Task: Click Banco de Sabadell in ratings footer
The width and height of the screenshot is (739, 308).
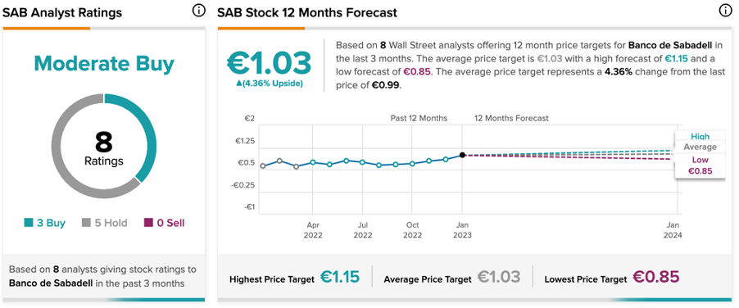Action: coord(52,284)
